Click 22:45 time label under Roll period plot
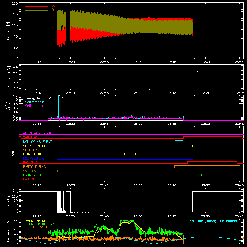This screenshot has height=247, width=247. tap(104, 93)
